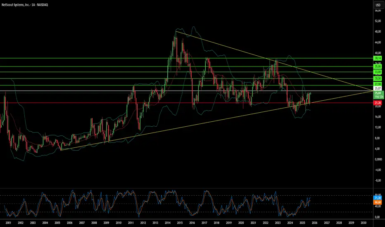
Task: Click the white 25,87 price label
Action: click(377, 89)
